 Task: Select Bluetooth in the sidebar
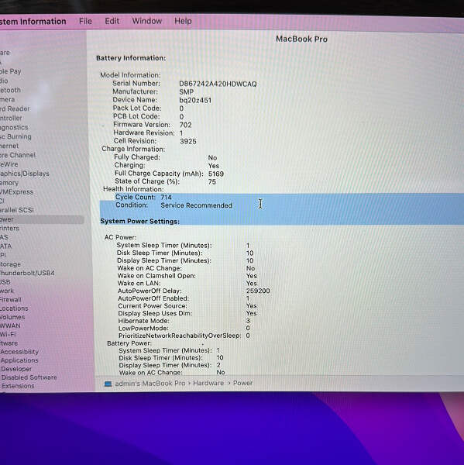10,90
